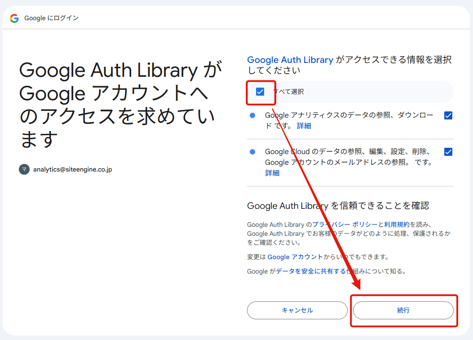Open 詳細 link for Google Cloud permission
The width and height of the screenshot is (473, 340).
272,173
